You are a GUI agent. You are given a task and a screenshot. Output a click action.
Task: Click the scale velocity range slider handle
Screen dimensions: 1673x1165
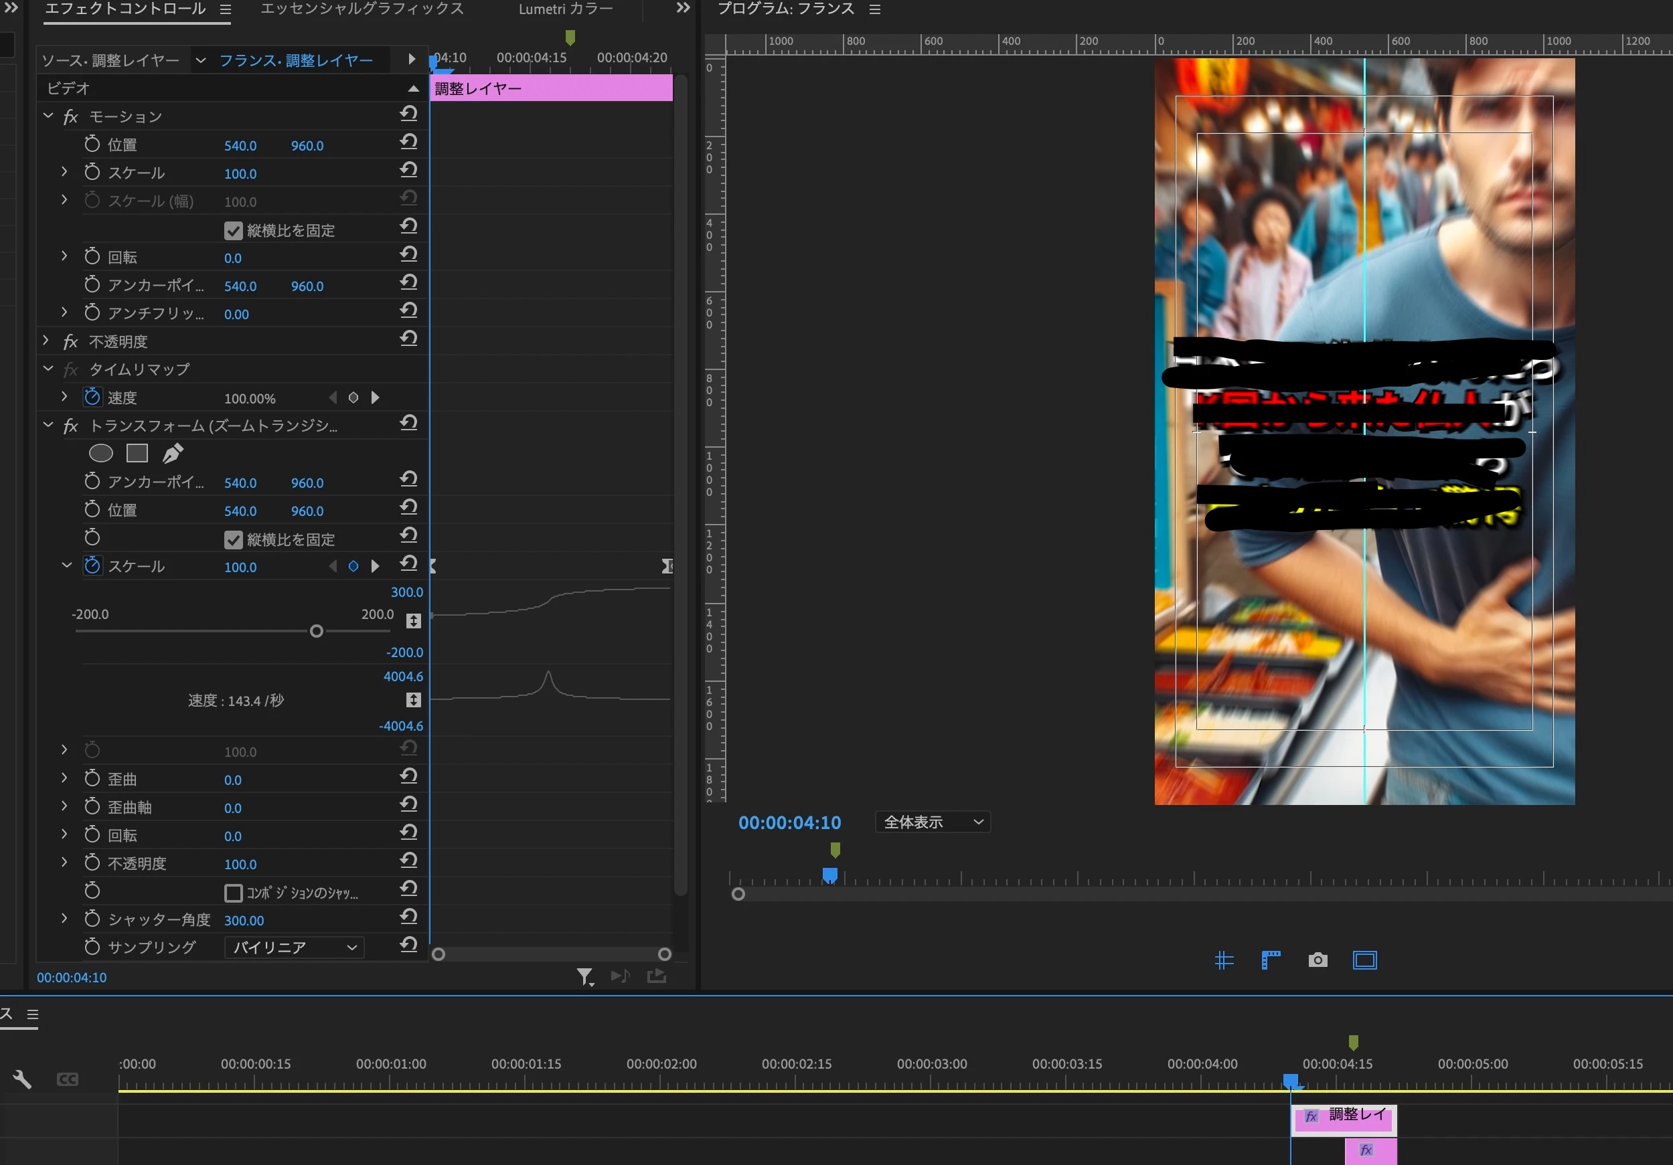point(316,631)
